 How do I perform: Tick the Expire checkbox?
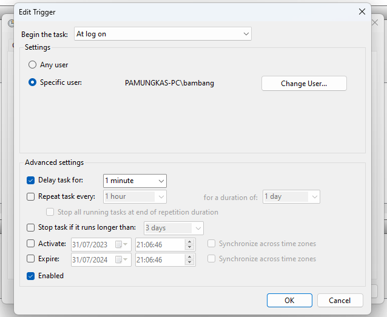coord(31,259)
